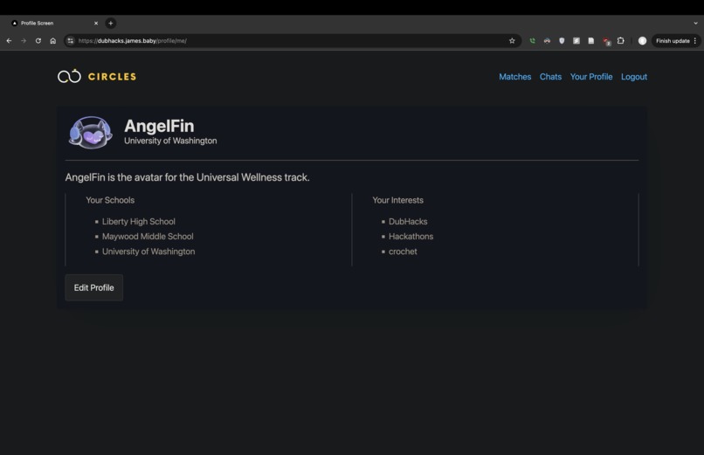
Task: Open the green phone extension
Action: 532,41
